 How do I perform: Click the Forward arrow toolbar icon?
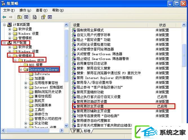coord(11,17)
